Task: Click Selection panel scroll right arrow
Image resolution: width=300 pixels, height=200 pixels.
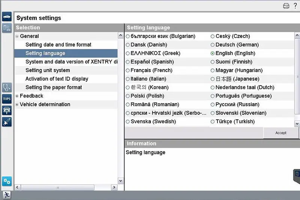Action: coord(114,187)
